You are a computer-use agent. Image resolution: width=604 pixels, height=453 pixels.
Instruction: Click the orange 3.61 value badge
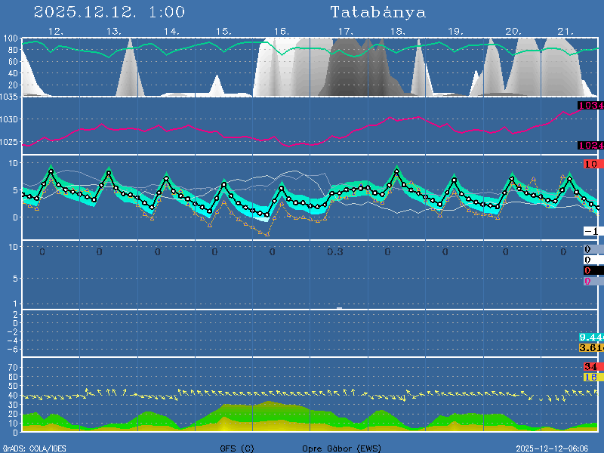pyautogui.click(x=590, y=347)
